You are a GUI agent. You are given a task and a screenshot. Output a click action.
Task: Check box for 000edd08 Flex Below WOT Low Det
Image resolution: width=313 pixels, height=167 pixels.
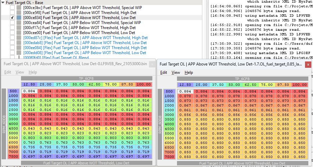12,52
